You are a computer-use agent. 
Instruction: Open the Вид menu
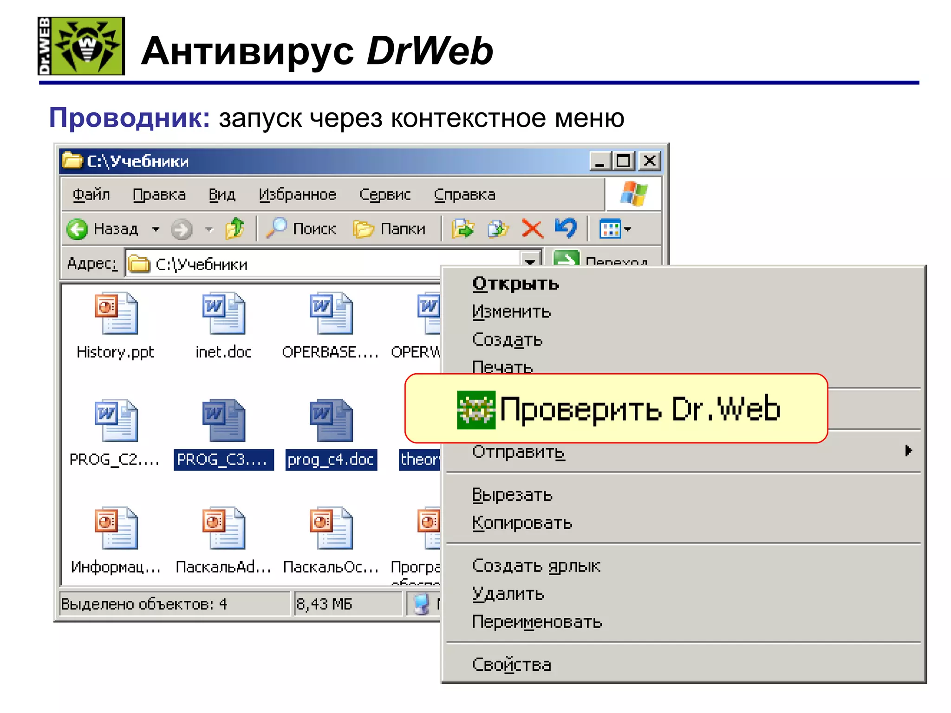[x=222, y=194]
